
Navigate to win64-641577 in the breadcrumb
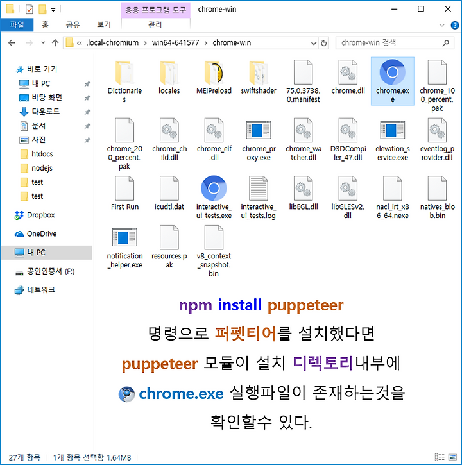(x=175, y=43)
